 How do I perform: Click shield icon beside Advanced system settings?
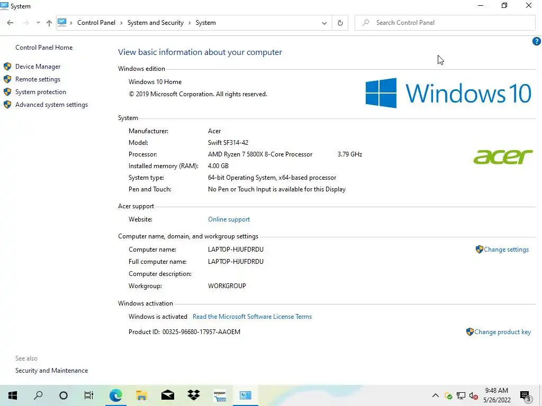coord(7,105)
